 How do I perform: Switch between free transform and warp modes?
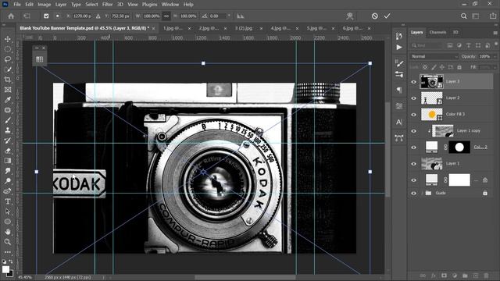pos(350,16)
